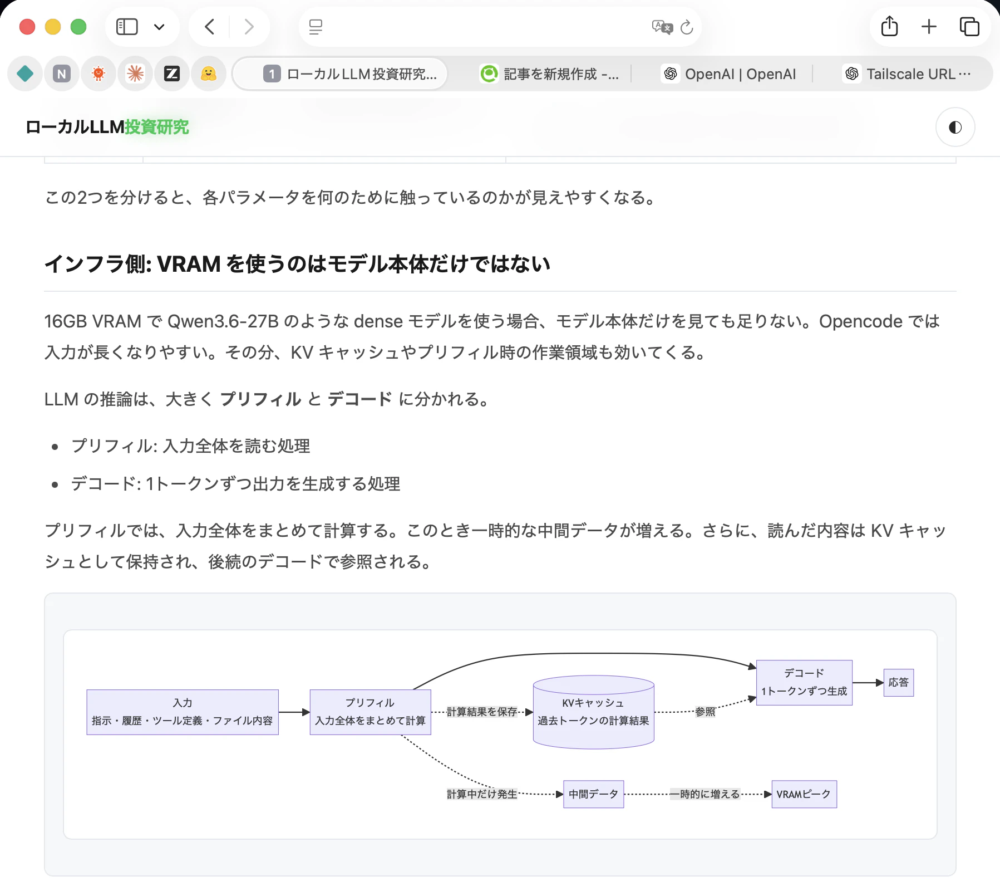This screenshot has width=1000, height=891.
Task: Click the KVキャッシュ cylinder node
Action: click(x=594, y=712)
